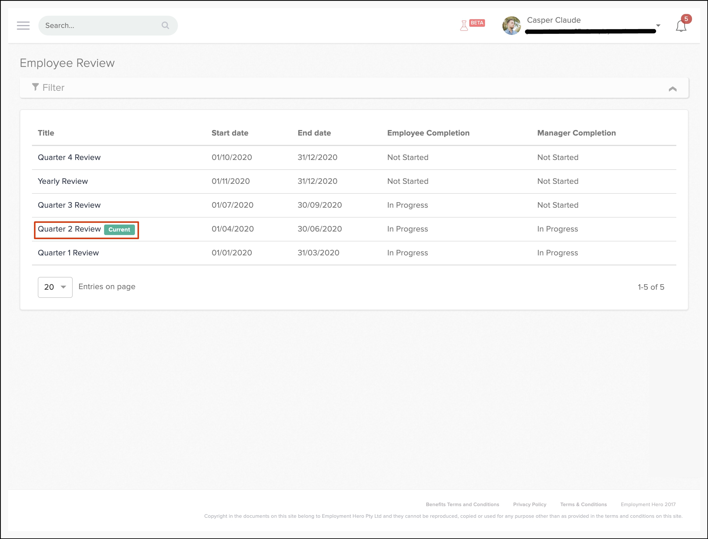Viewport: 708px width, 539px height.
Task: Click the Casper Claude user name
Action: pos(554,20)
